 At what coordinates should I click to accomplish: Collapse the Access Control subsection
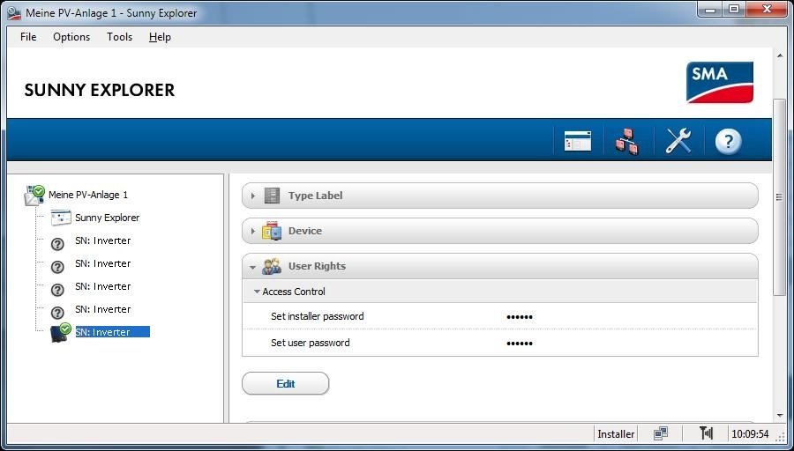click(x=257, y=292)
